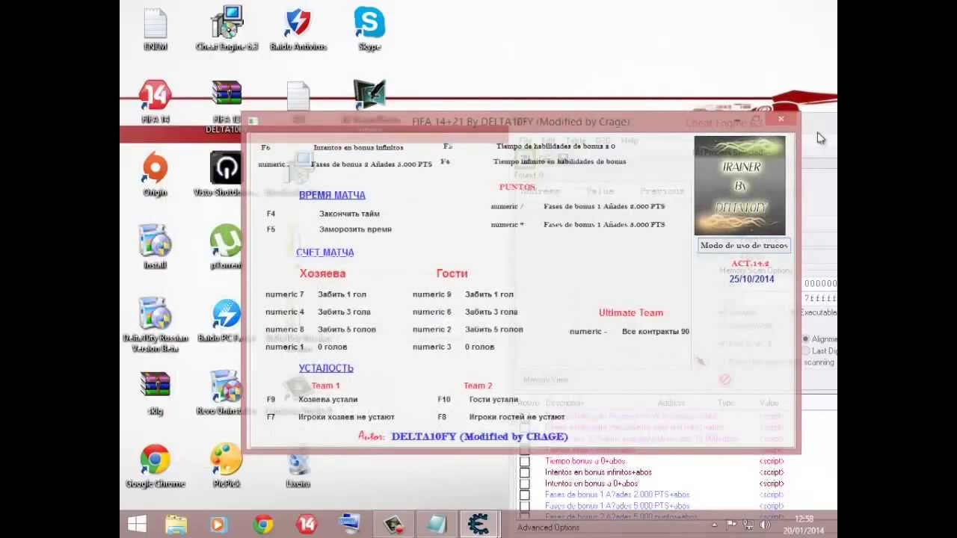This screenshot has width=957, height=538.
Task: Open the Action Center flag icon
Action: tap(731, 525)
